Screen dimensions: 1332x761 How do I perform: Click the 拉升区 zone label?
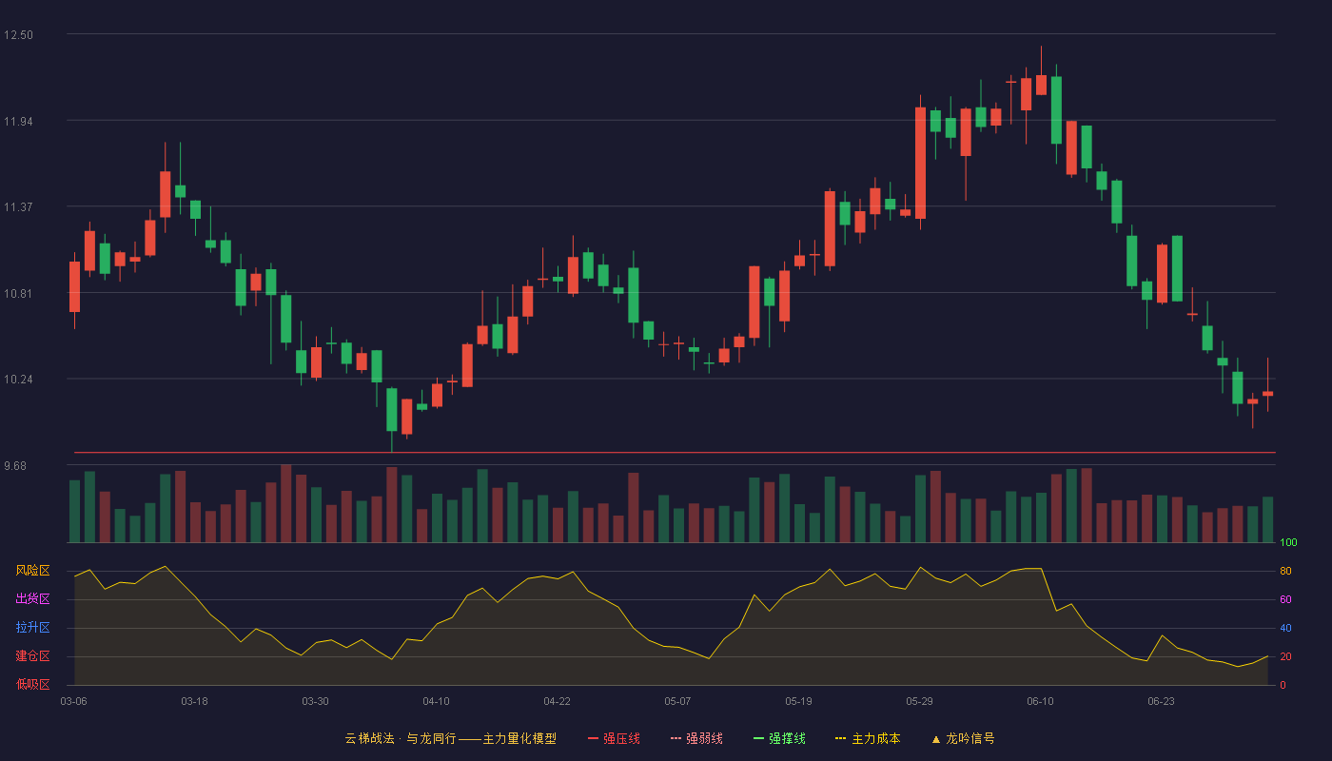(x=32, y=628)
